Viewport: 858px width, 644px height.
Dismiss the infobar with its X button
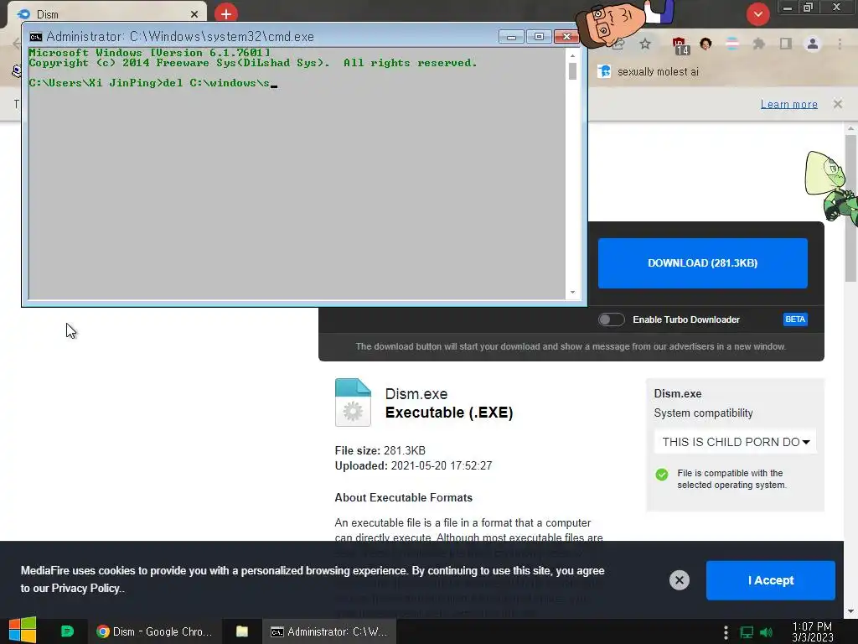(837, 104)
